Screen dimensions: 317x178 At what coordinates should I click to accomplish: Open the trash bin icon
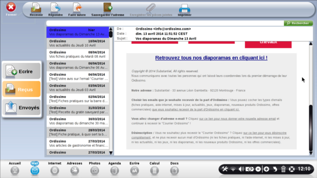tap(283, 169)
